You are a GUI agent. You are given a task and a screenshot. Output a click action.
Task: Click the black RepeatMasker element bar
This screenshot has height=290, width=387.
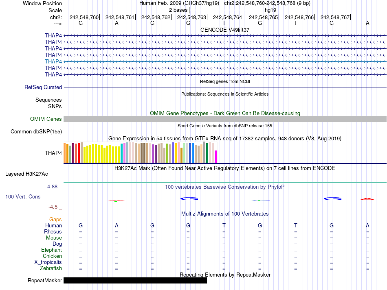coord(135,280)
